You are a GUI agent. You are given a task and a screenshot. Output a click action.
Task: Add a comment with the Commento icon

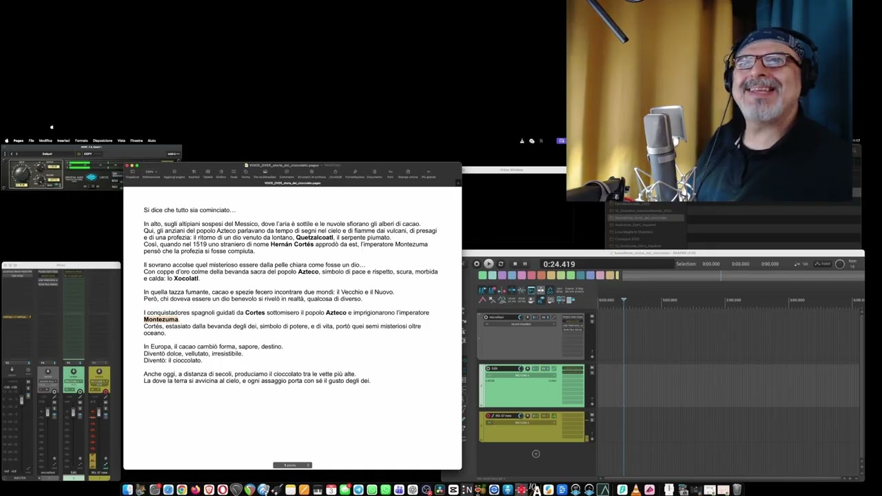coord(287,172)
